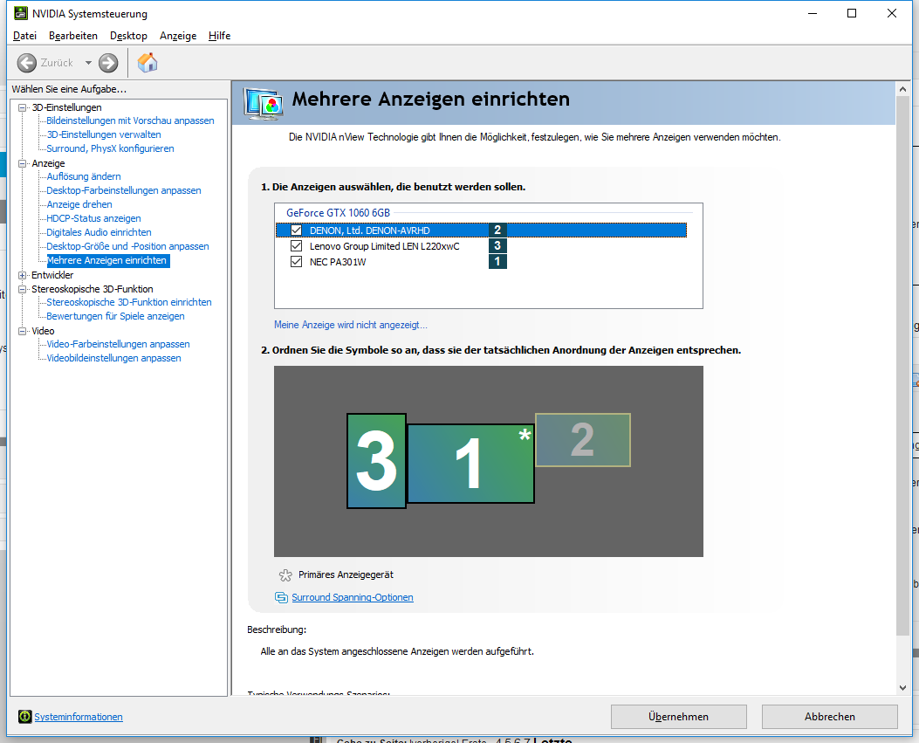Uncheck the DENON-AVRHD display checkbox
The width and height of the screenshot is (919, 743).
(296, 230)
